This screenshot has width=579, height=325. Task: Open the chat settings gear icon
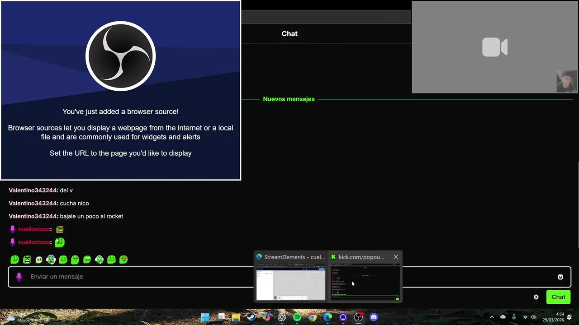(x=536, y=297)
